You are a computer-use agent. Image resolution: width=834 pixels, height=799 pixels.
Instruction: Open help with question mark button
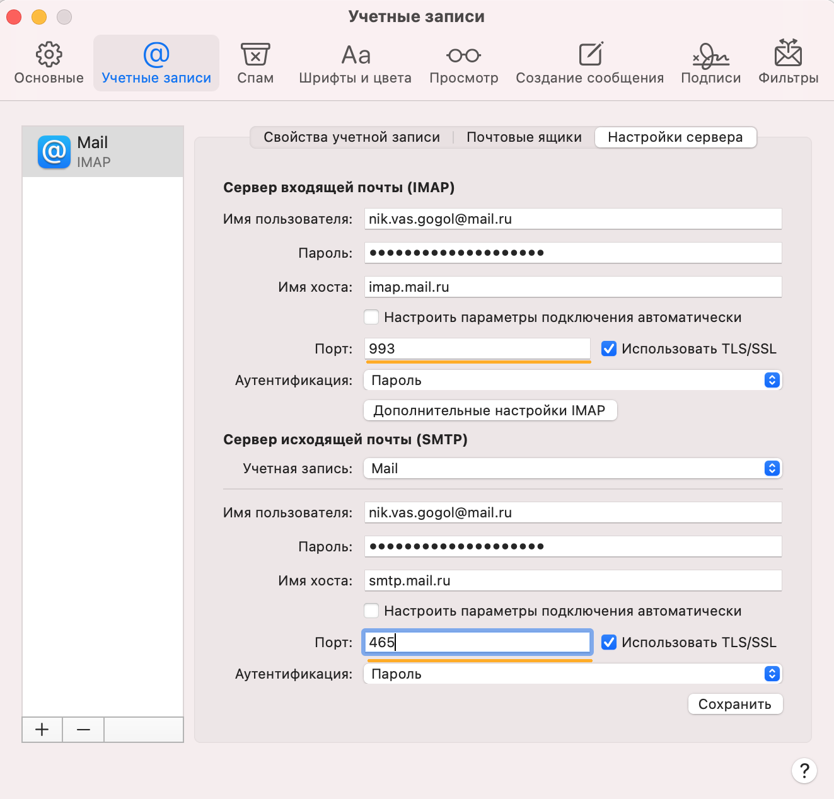pos(804,770)
